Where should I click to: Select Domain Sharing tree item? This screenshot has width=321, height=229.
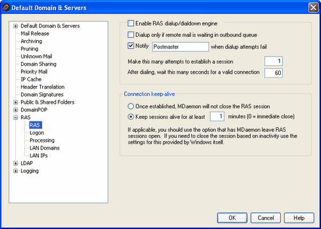click(x=38, y=64)
